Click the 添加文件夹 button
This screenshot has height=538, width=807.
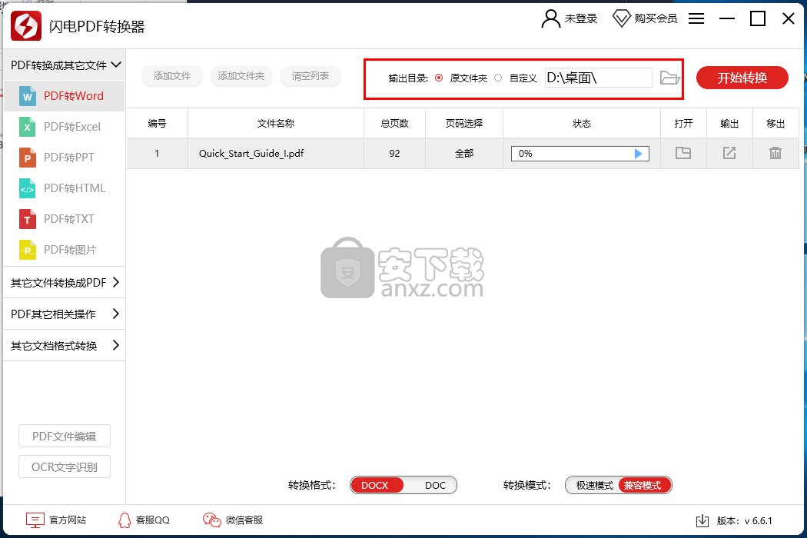tap(241, 76)
